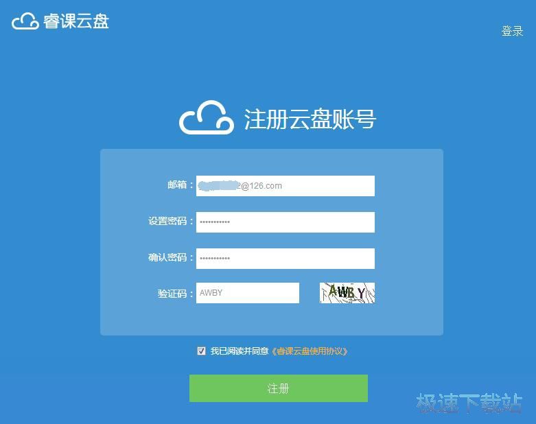Screen dimensions: 536x424
Task: Click the 邮箱： field label
Action: 180,185
